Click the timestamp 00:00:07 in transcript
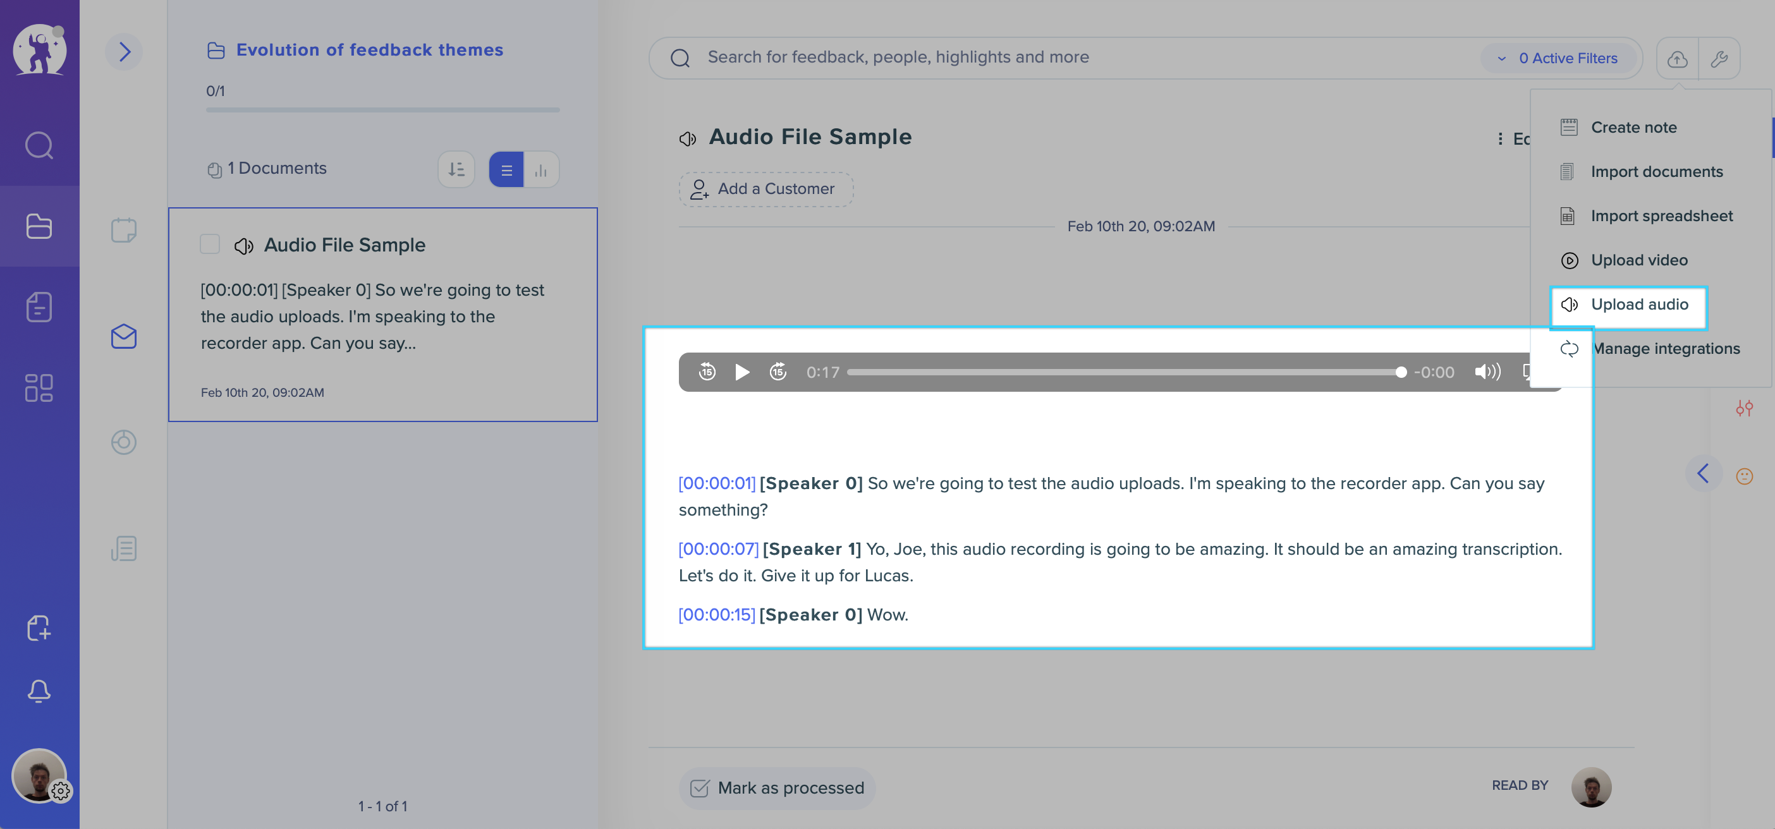This screenshot has height=829, width=1775. pyautogui.click(x=717, y=548)
